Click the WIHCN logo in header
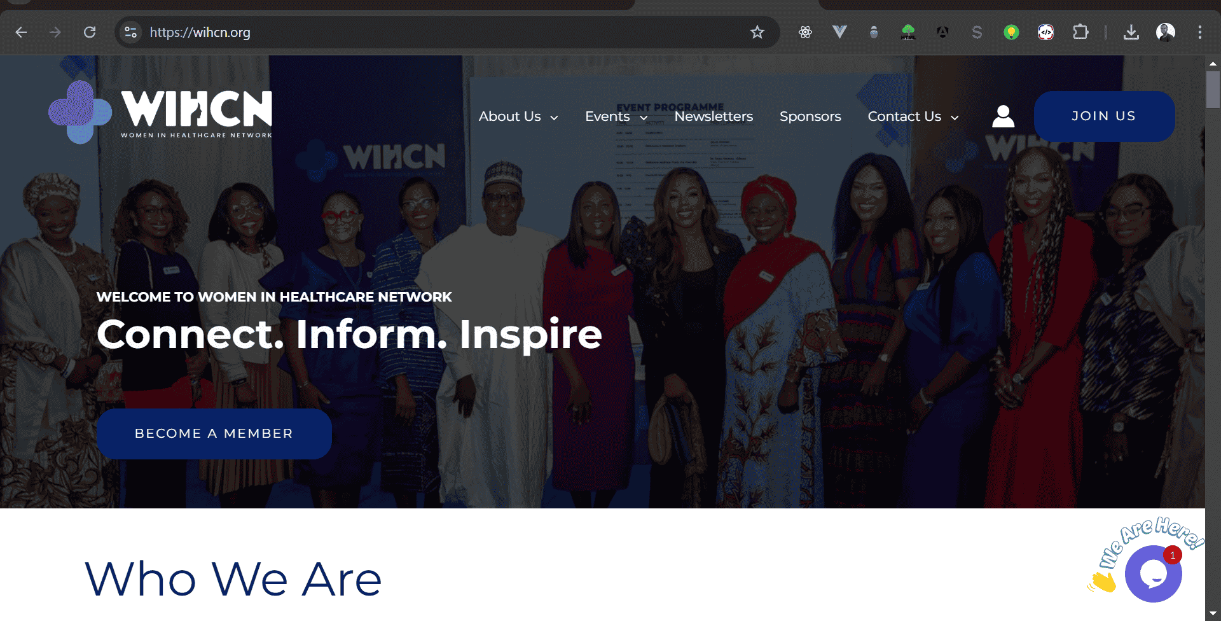 tap(160, 112)
